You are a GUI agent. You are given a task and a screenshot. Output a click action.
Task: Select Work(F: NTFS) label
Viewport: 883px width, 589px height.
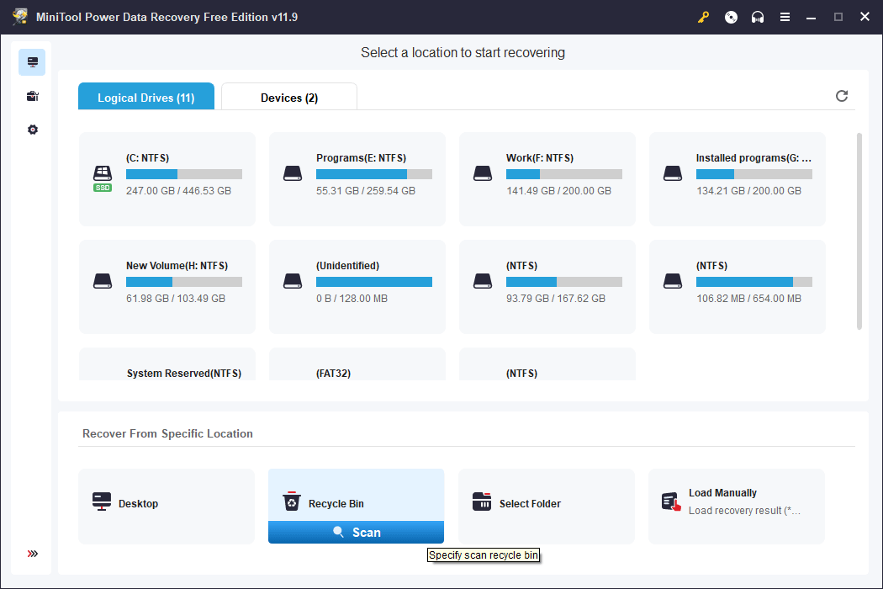tap(540, 158)
